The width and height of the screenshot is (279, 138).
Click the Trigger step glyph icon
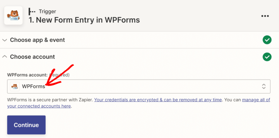tap(32, 12)
